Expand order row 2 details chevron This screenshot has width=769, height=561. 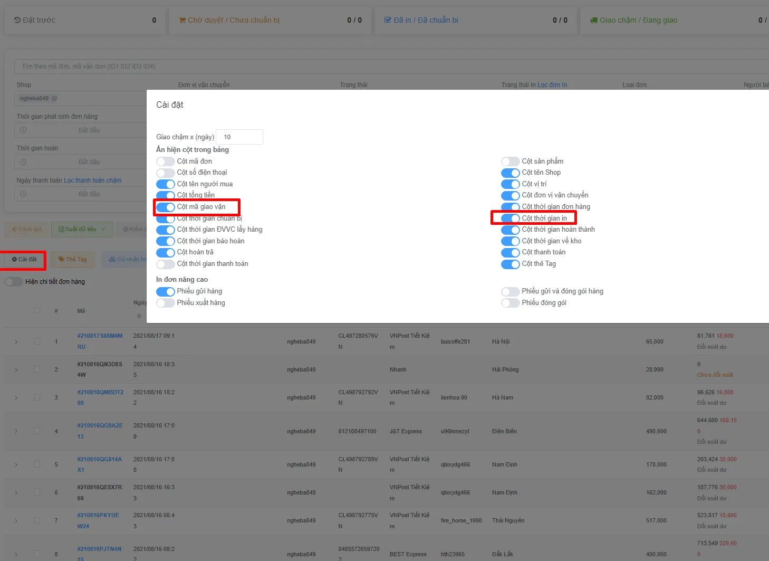pos(16,370)
